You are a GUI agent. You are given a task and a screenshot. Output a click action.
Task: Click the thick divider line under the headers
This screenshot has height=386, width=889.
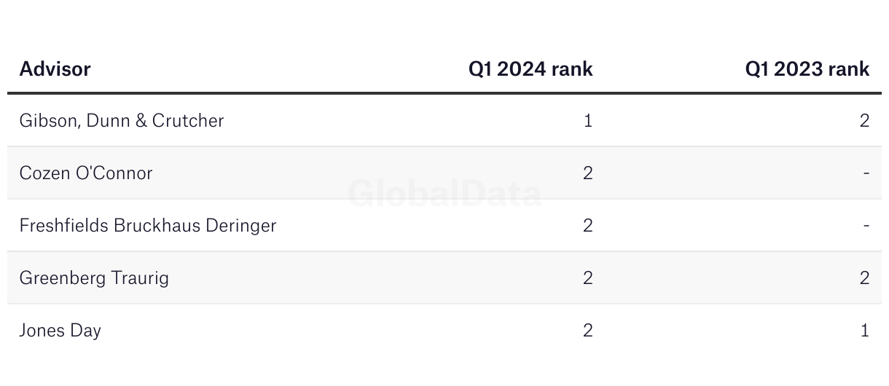click(444, 93)
